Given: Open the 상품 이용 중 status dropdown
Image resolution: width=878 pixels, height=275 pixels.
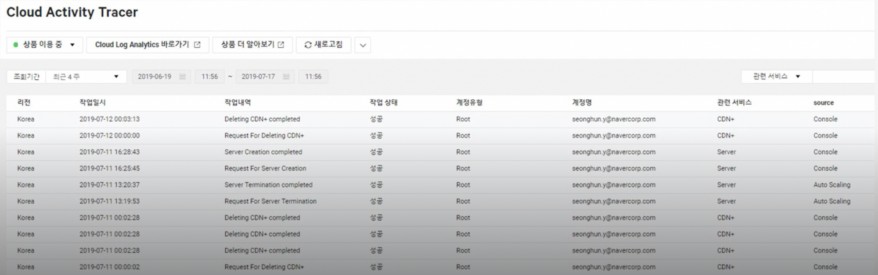Looking at the screenshot, I should point(72,45).
